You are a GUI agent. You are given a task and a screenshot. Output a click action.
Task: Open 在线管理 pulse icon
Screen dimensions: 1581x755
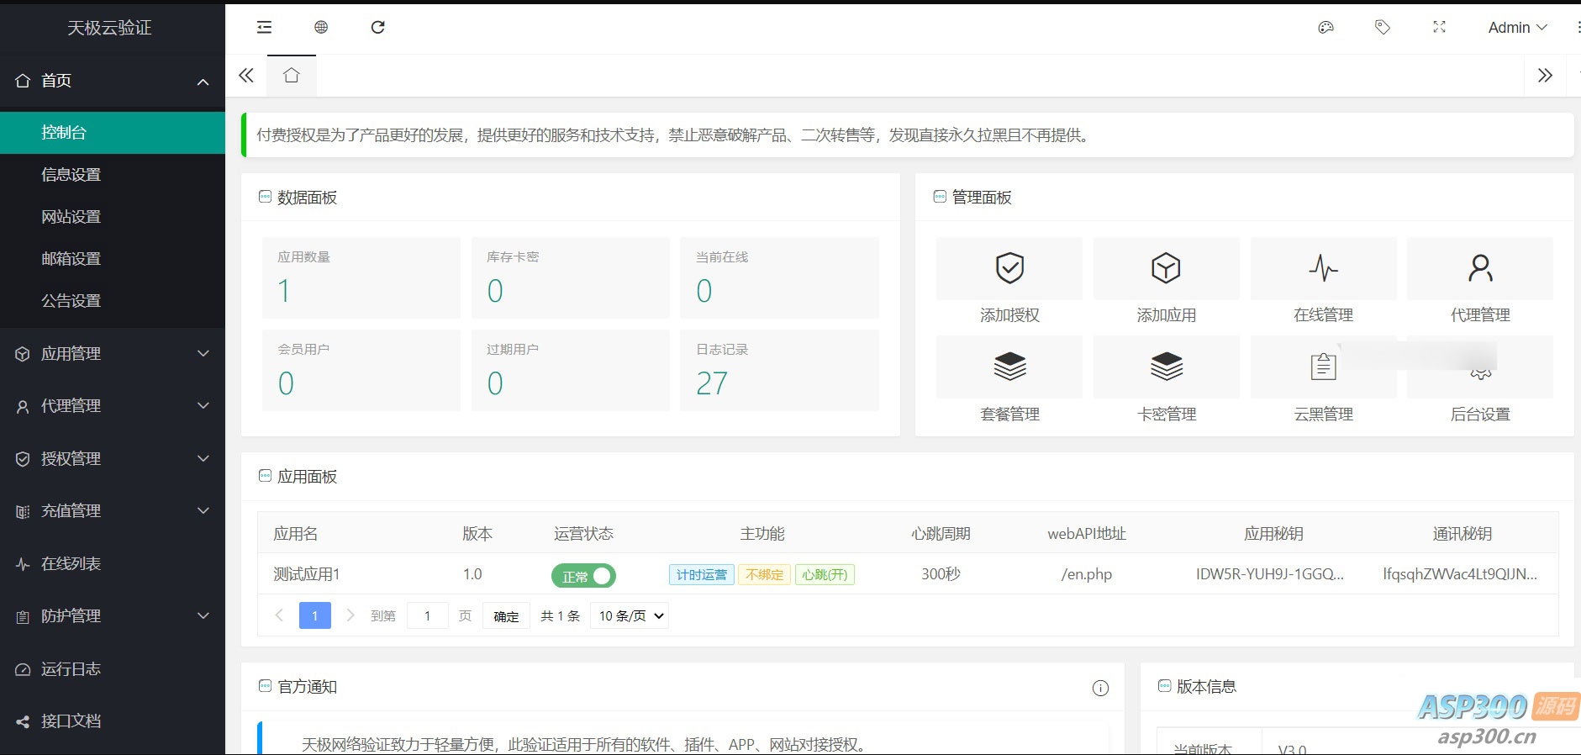pos(1323,269)
